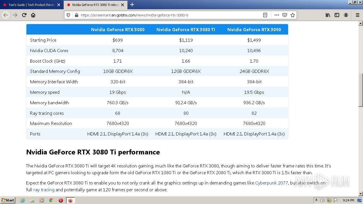The height and width of the screenshot is (204, 363).
Task: Click Nvidia GeForce RTX 3080 Ti performance heading
Action: point(93,152)
